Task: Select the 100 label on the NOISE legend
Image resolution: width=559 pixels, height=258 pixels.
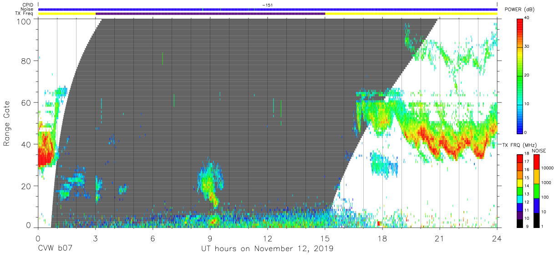Action: [545, 197]
